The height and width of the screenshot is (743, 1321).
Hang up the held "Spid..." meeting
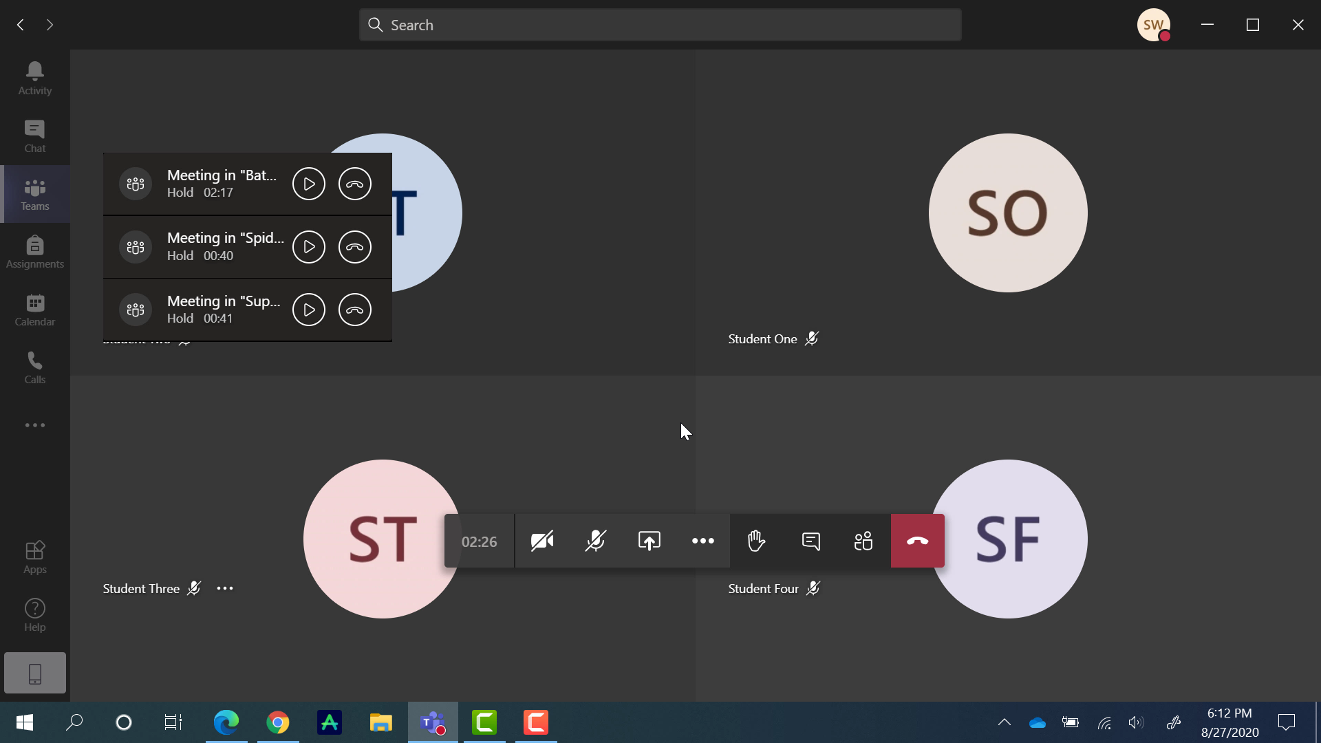coord(355,247)
